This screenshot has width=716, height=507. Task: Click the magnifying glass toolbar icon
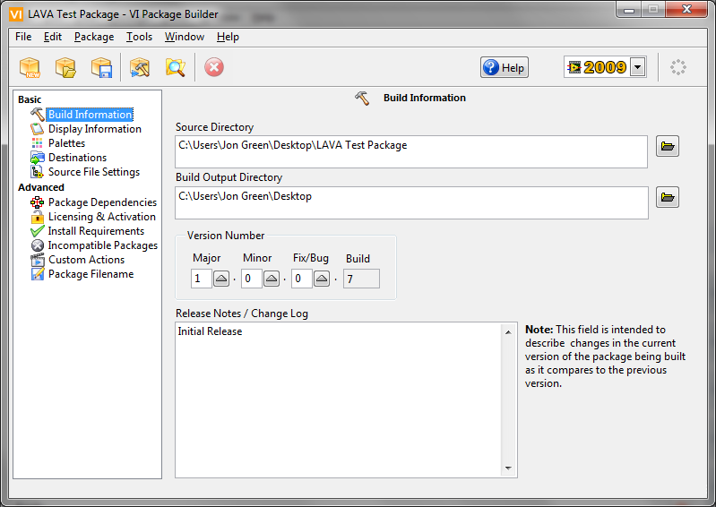176,67
